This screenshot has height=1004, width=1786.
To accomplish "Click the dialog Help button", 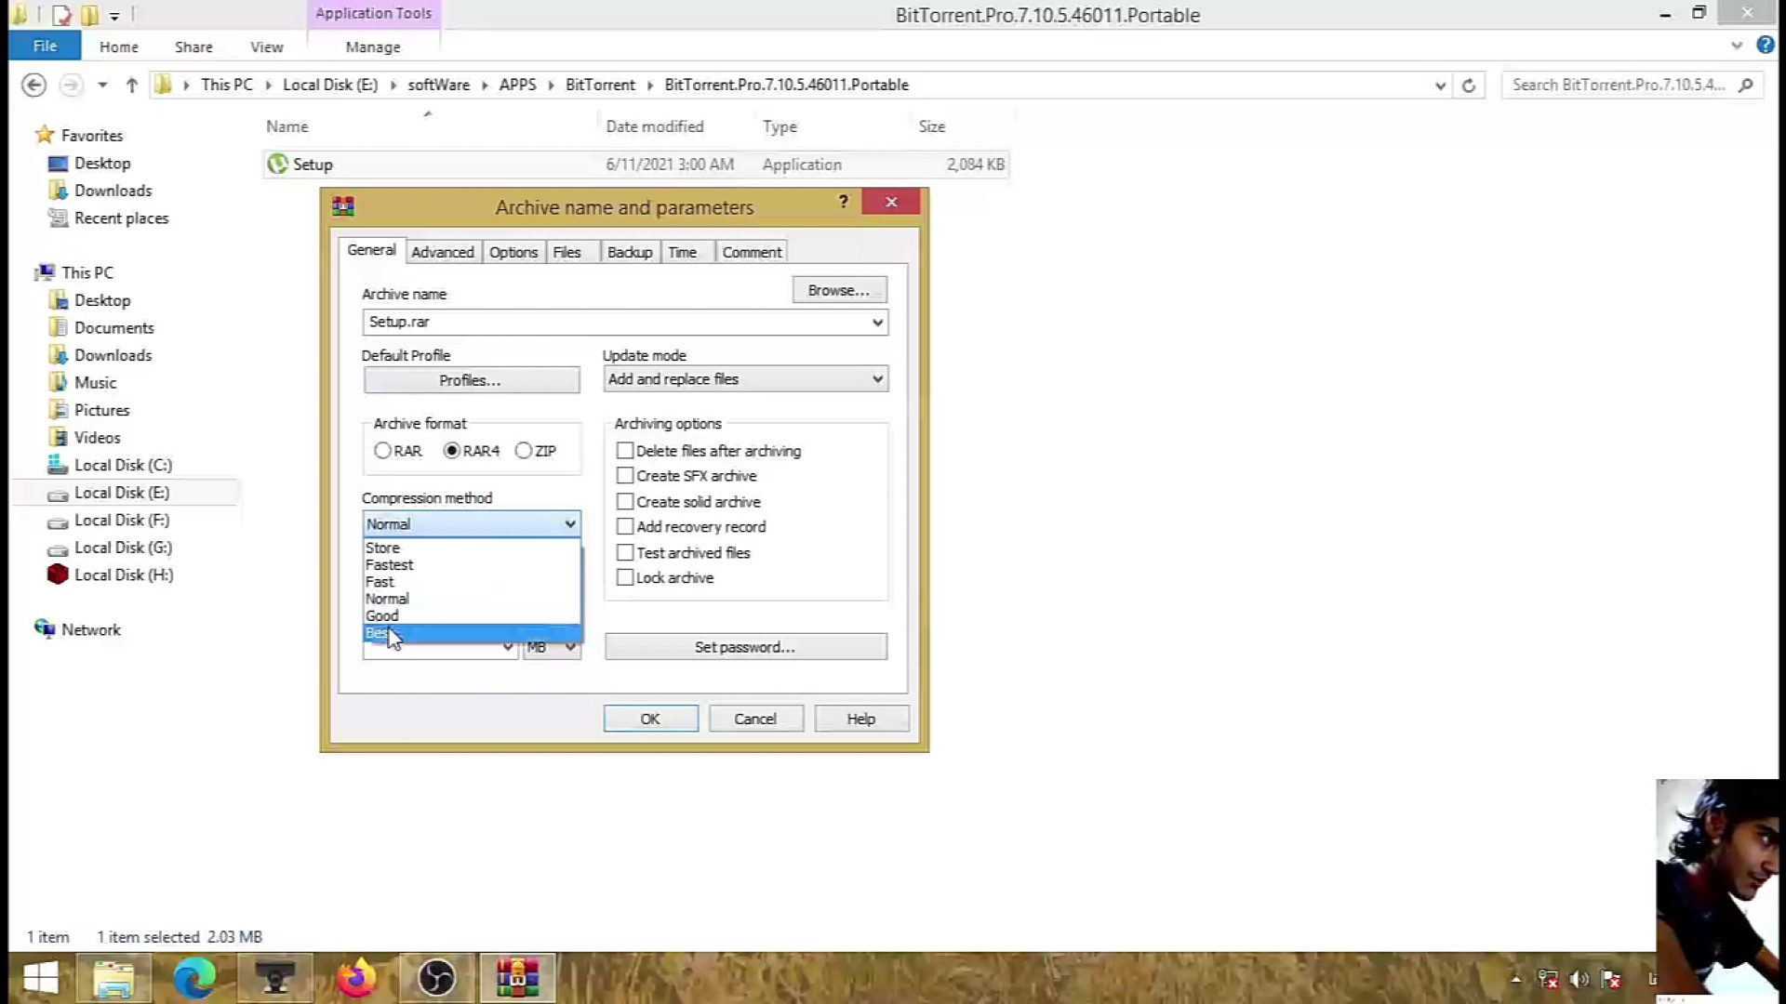I will [861, 719].
